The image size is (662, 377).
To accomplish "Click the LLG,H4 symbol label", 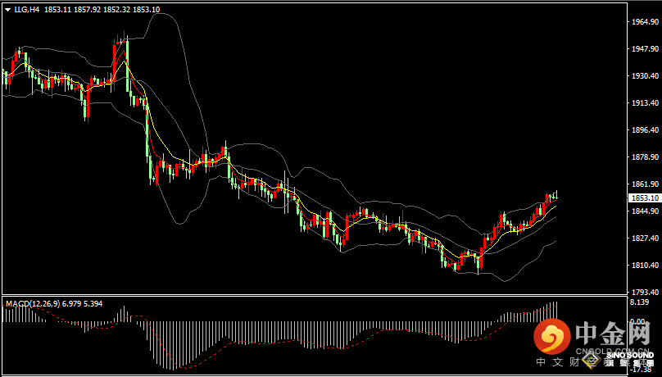I will (28, 9).
